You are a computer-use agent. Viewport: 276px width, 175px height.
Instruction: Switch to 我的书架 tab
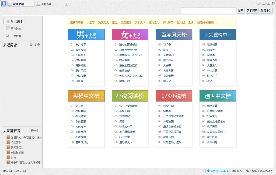pyautogui.click(x=44, y=4)
